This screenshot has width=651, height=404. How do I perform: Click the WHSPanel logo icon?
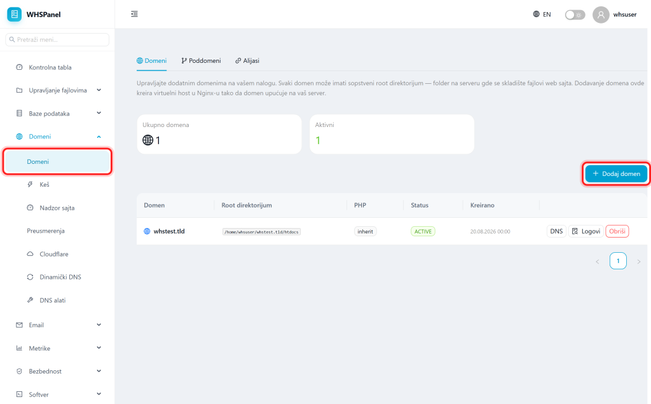[14, 14]
